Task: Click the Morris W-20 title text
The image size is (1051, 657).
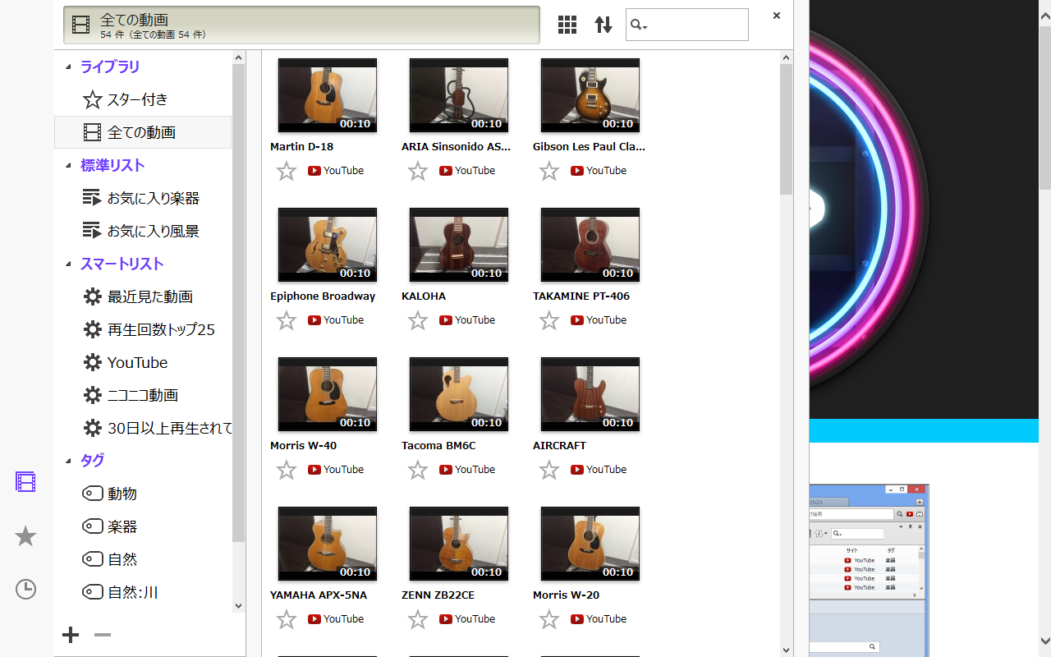Action: 566,595
